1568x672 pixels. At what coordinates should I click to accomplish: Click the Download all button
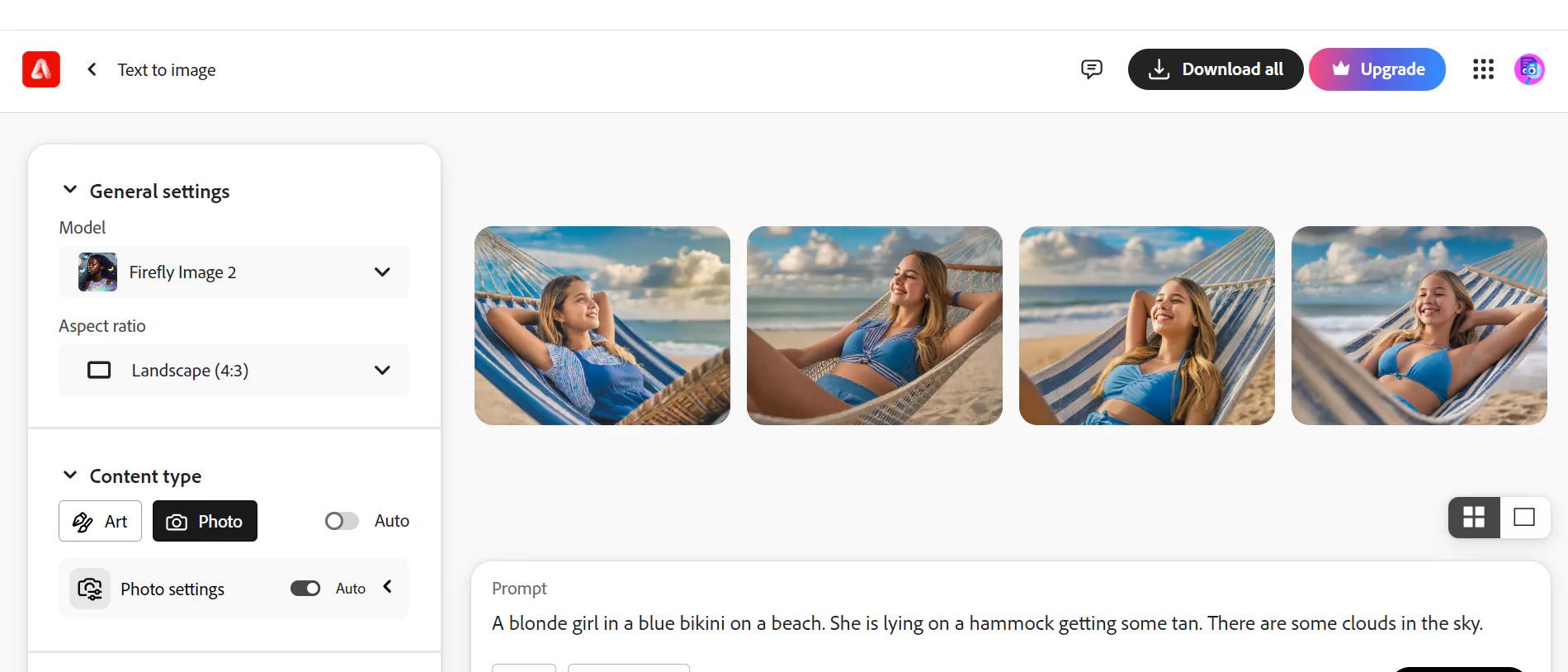pyautogui.click(x=1216, y=69)
